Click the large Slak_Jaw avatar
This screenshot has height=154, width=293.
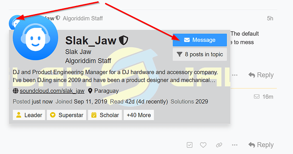(x=36, y=38)
